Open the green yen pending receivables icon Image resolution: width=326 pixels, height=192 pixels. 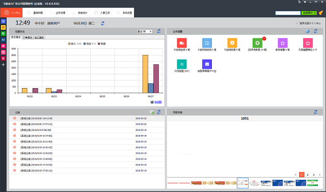257,43
